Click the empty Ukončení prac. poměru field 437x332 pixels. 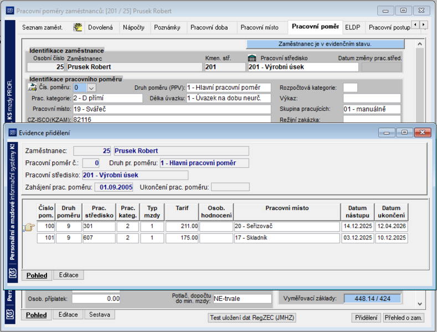[x=230, y=187]
